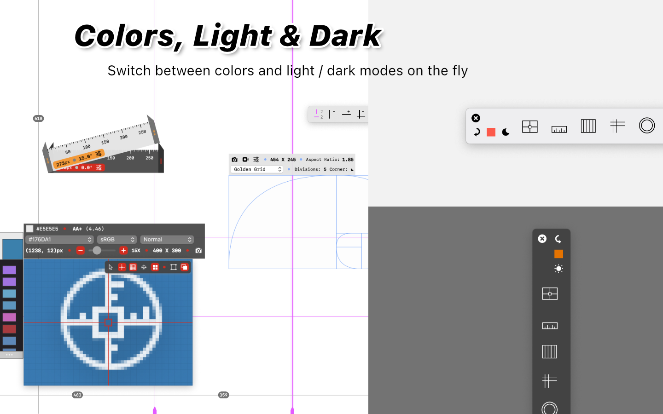Record video of the golden grid frame

tap(245, 160)
